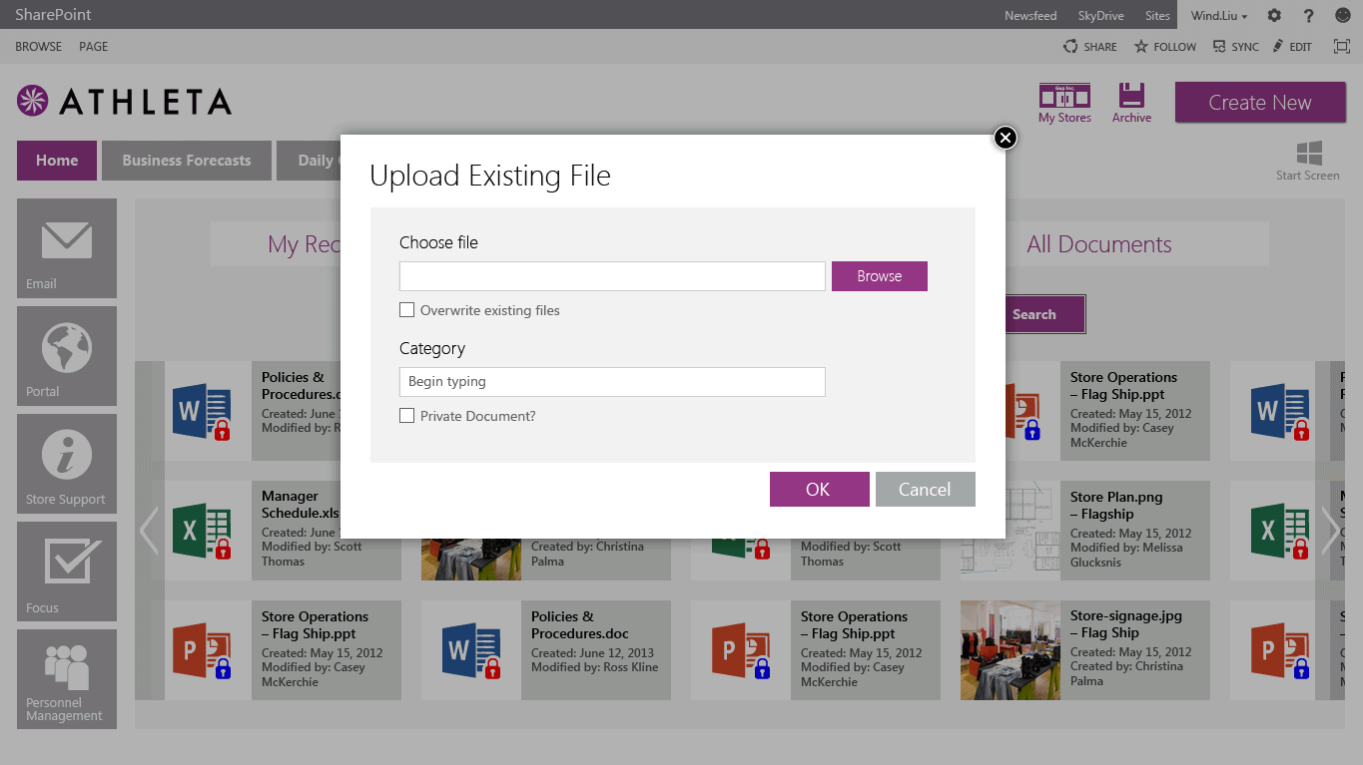
Task: Open the Sites link
Action: [1157, 15]
